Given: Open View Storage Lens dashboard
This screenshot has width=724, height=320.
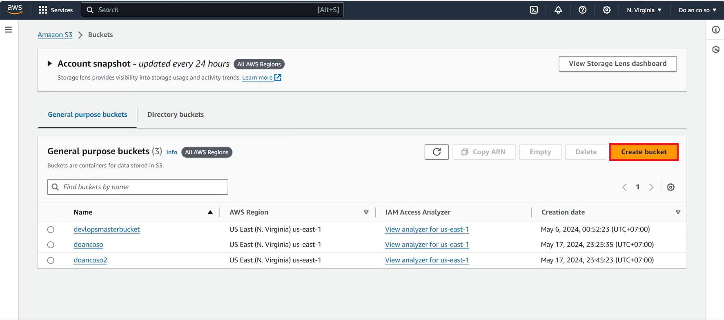Looking at the screenshot, I should pos(617,64).
